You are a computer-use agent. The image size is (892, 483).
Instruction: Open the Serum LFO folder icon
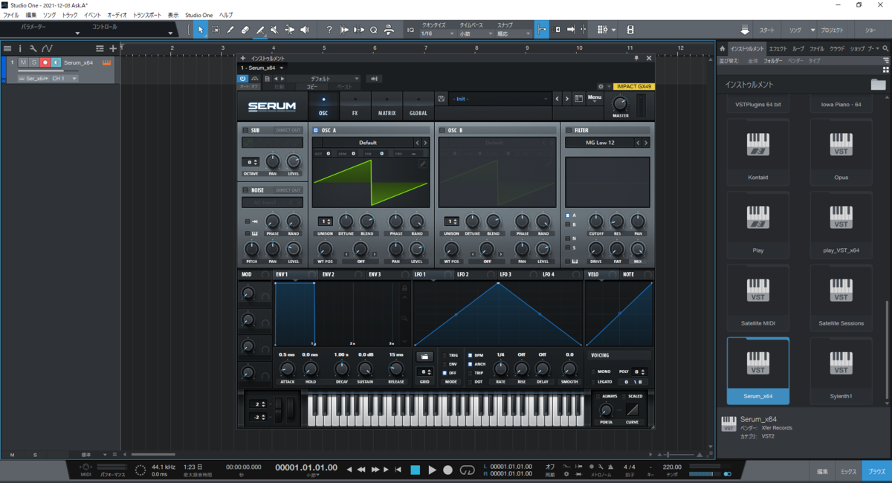coord(424,357)
